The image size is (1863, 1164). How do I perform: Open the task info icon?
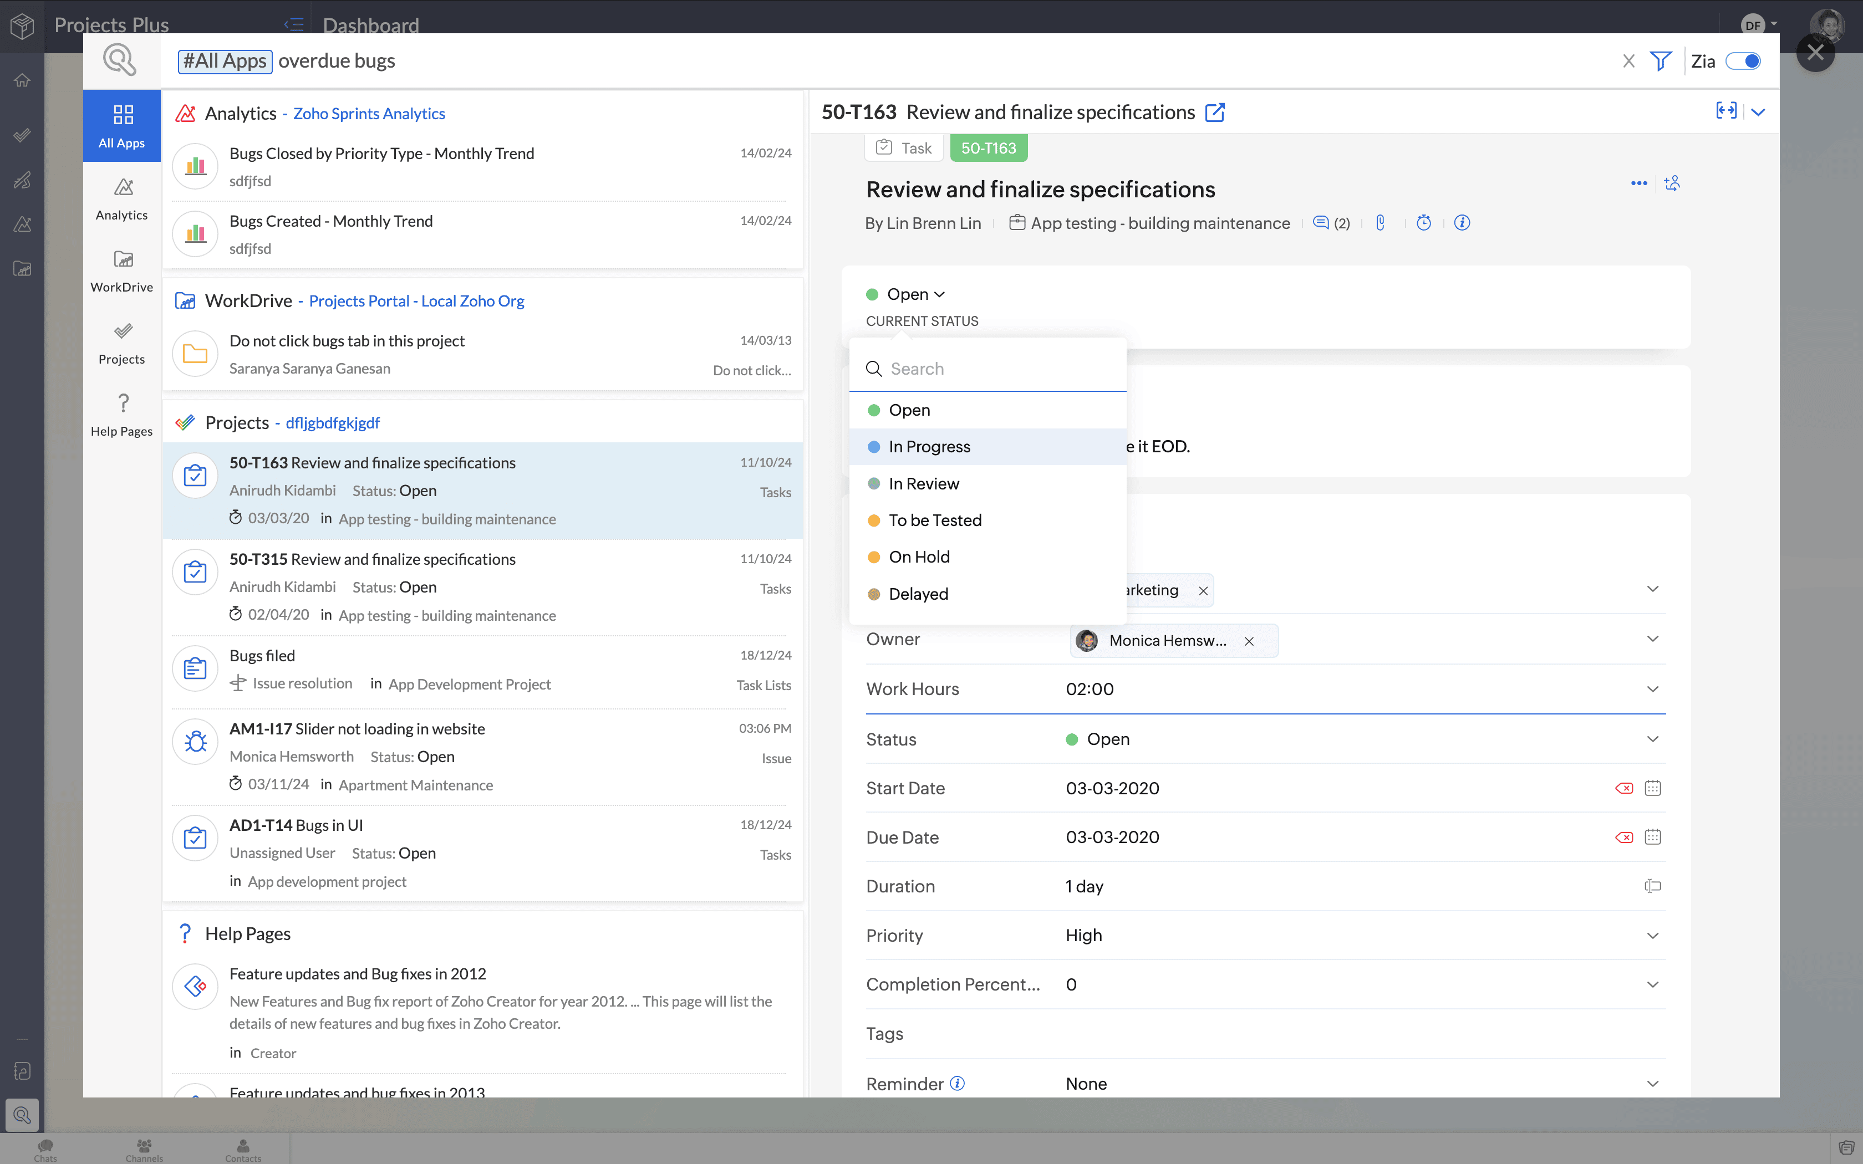pos(1462,222)
